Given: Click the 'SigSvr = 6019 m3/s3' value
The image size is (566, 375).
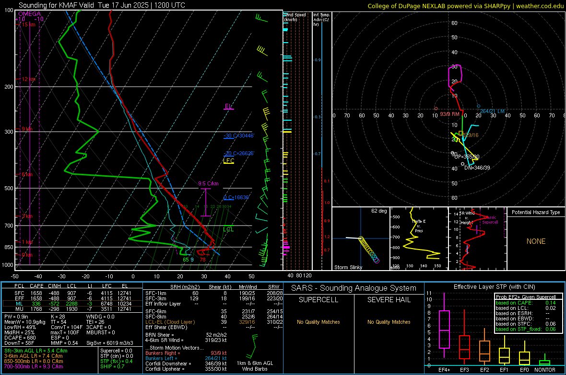Looking at the screenshot, I should [x=110, y=343].
